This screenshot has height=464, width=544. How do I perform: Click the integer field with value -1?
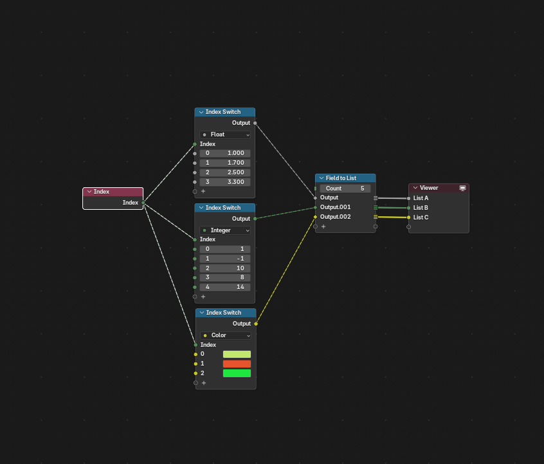pos(225,259)
